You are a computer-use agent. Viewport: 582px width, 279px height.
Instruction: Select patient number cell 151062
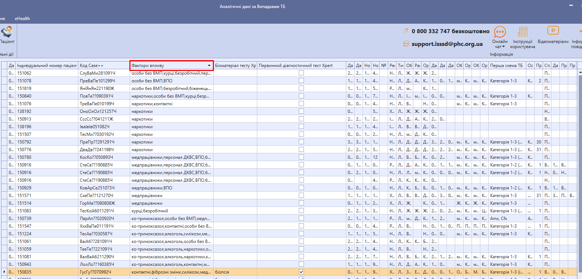47,73
